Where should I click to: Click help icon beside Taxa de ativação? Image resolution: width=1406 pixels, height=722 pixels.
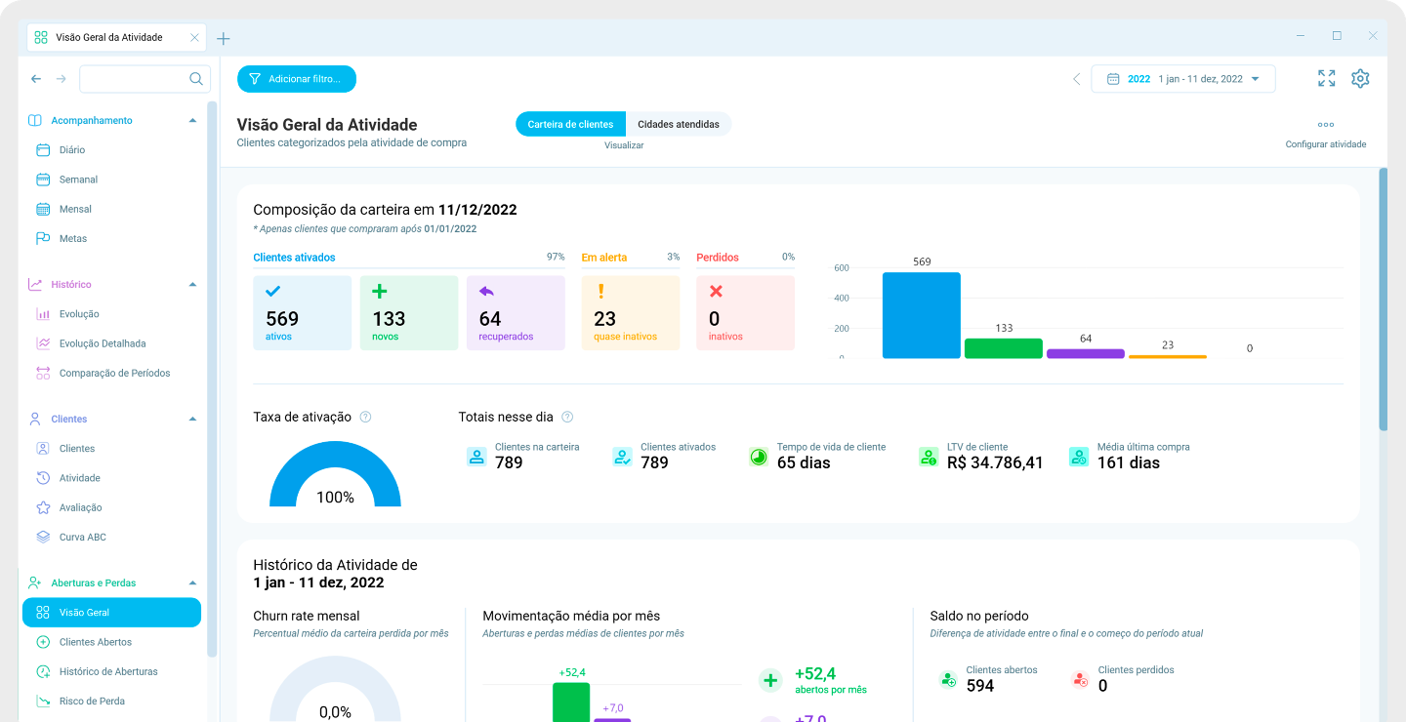[x=365, y=417]
